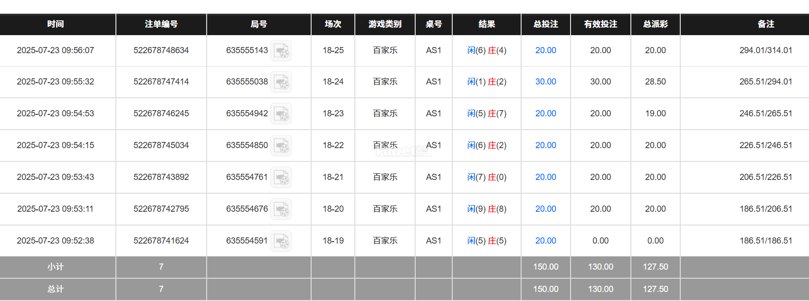
Task: Select bet number 522678748634
Action: [x=161, y=50]
